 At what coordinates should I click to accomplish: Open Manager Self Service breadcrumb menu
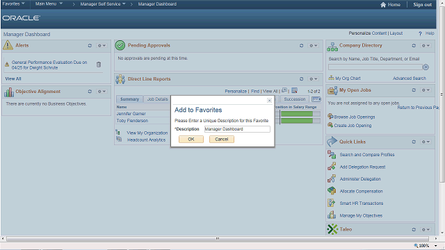(103, 4)
